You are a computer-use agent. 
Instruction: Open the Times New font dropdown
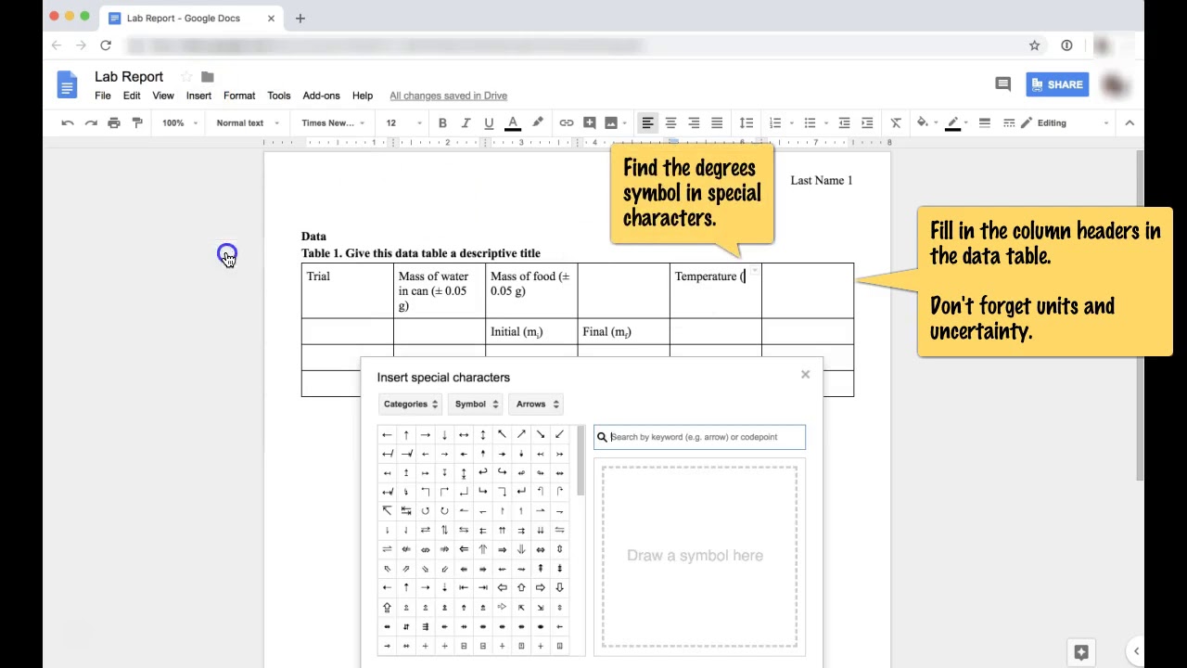332,122
